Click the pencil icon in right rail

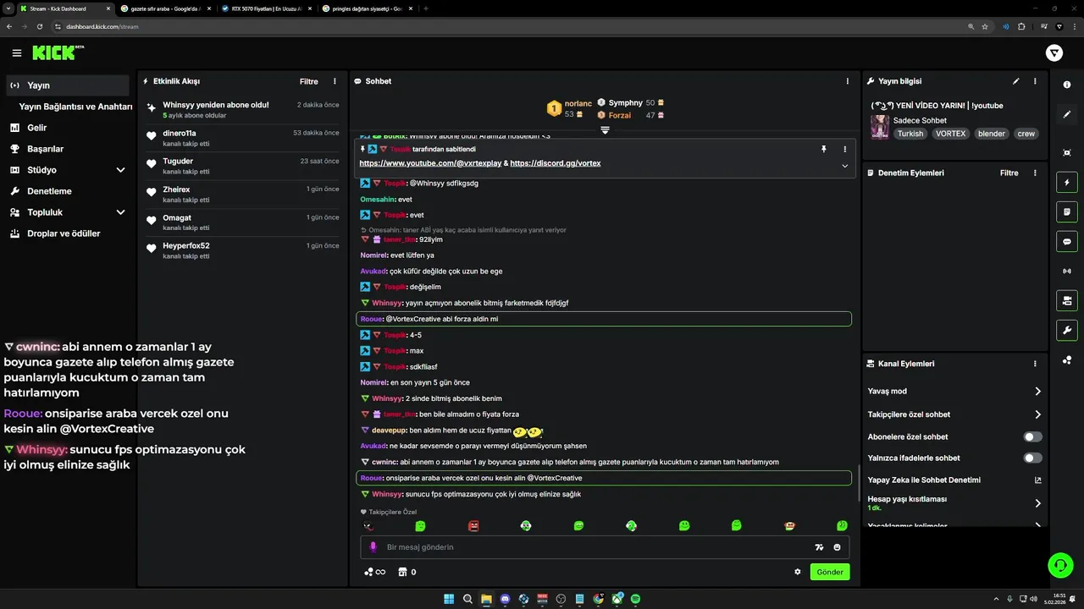tap(1067, 115)
